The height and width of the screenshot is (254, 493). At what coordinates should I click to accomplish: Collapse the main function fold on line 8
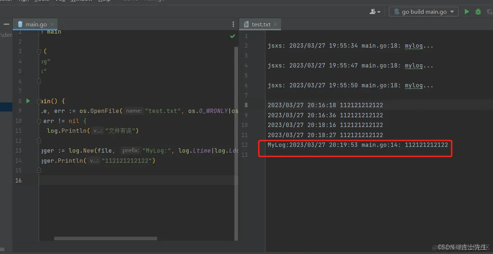coord(39,101)
